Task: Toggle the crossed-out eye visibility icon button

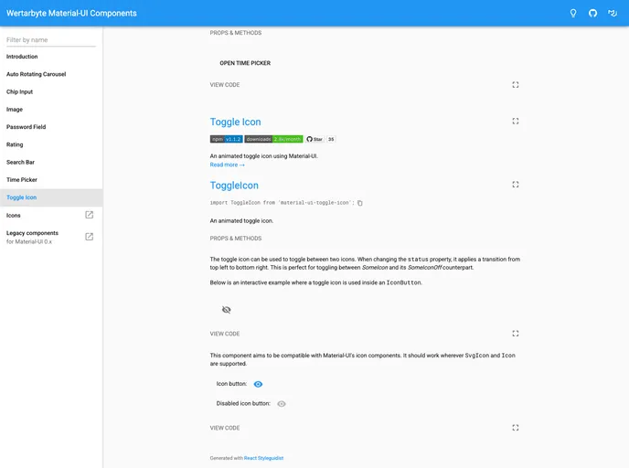Action: point(226,310)
